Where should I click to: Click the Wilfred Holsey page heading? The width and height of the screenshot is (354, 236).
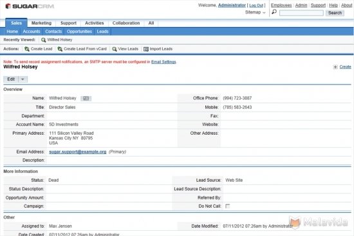click(21, 67)
